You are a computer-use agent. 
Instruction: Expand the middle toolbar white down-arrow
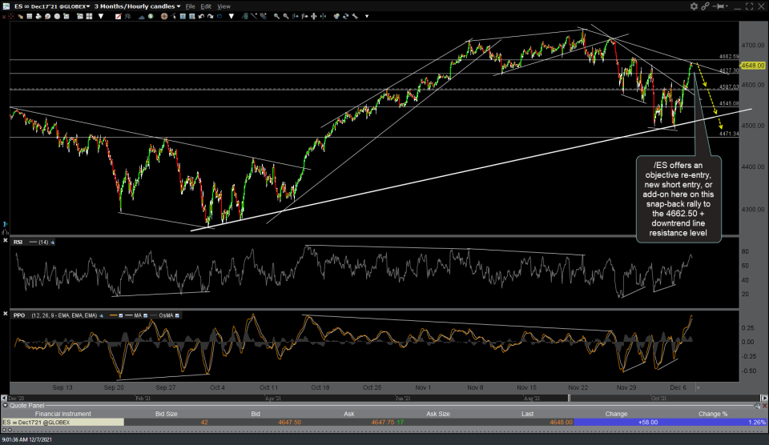[231, 16]
